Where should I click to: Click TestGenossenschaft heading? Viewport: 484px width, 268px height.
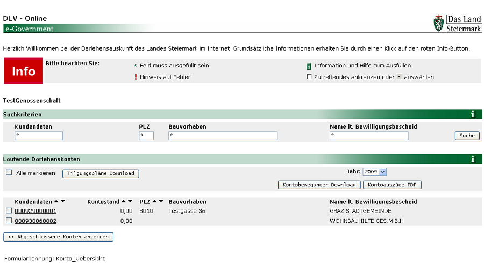(32, 100)
